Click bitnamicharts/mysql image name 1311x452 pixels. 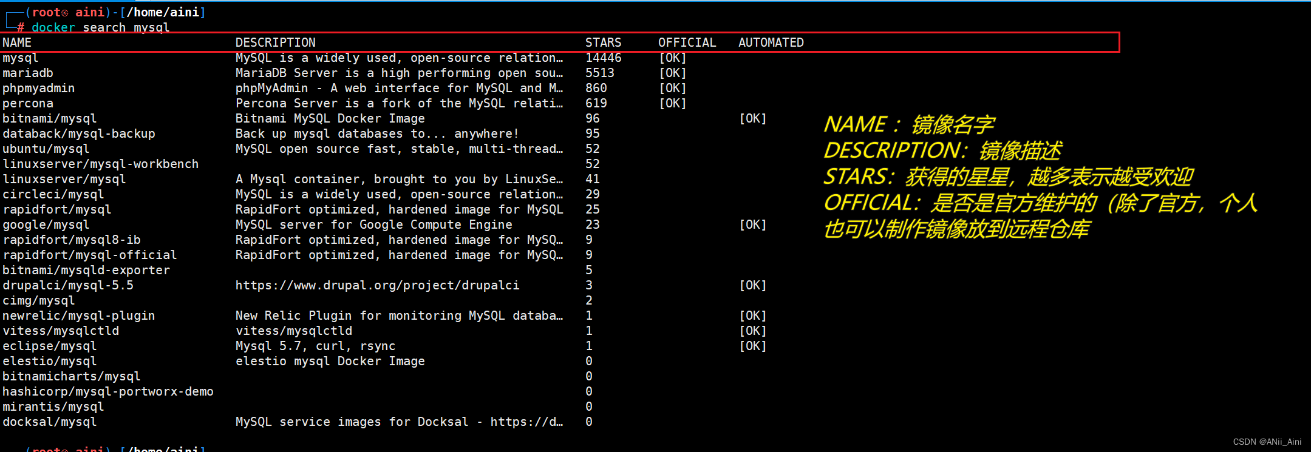pos(72,376)
